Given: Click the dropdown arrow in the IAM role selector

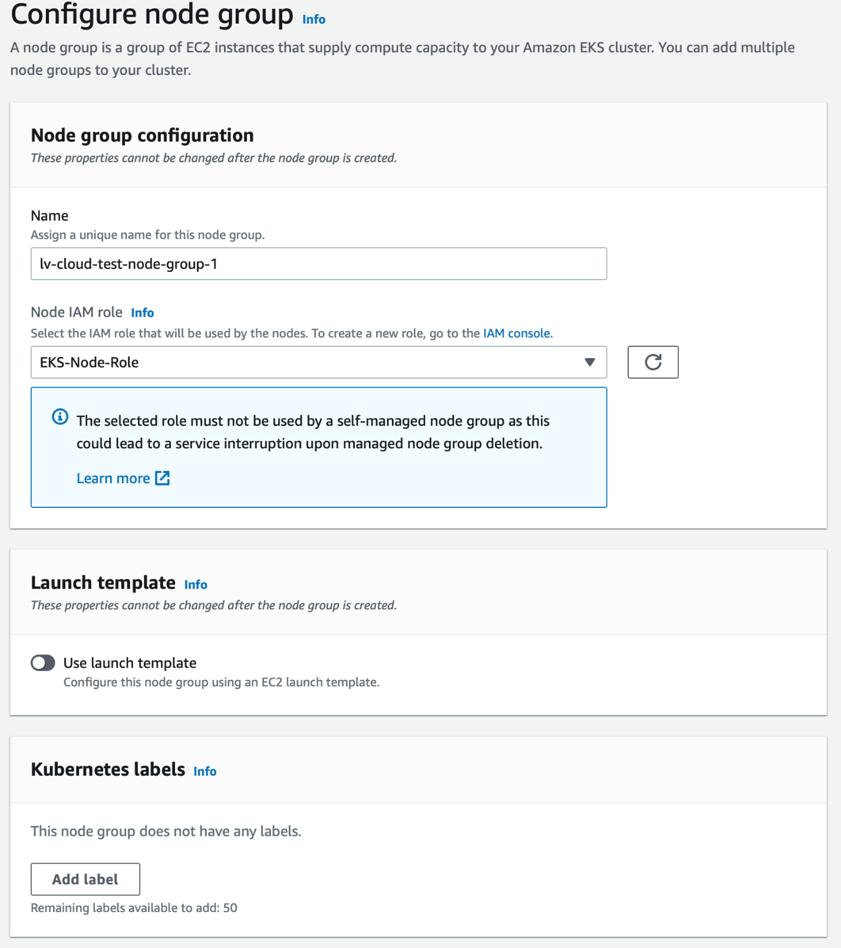Looking at the screenshot, I should (x=589, y=362).
